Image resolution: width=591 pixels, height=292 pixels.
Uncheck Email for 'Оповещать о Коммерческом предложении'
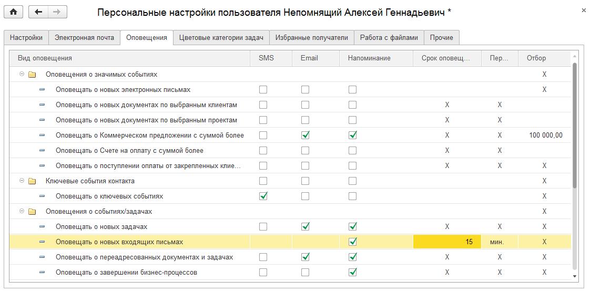click(x=305, y=135)
